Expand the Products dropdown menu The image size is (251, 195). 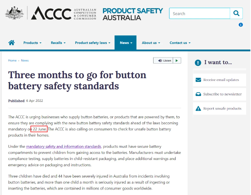click(x=32, y=43)
